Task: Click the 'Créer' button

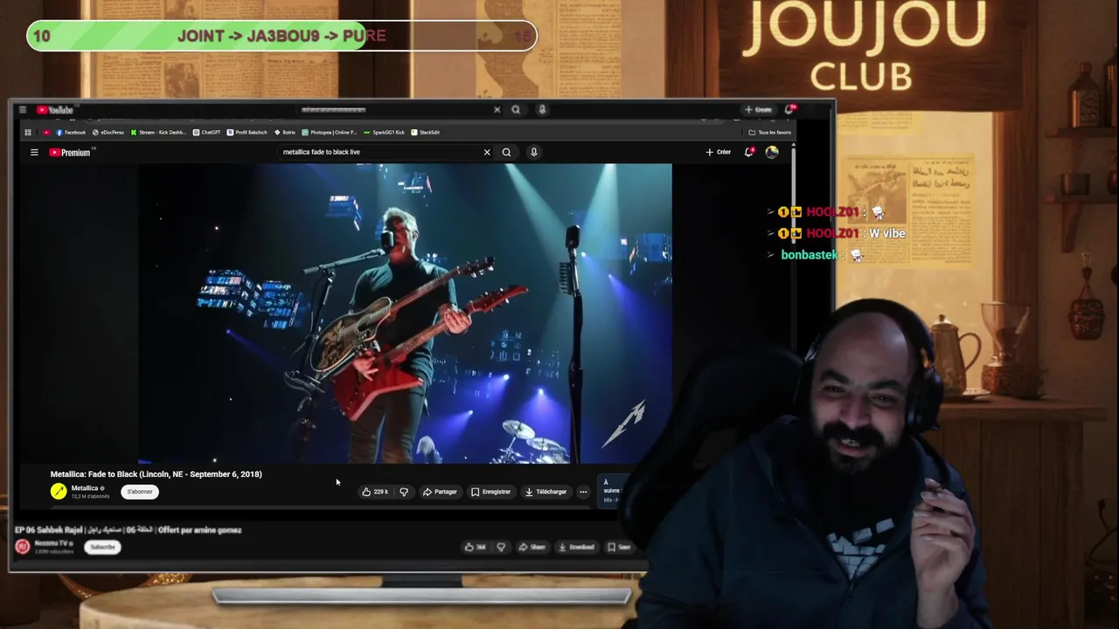Action: (x=718, y=152)
